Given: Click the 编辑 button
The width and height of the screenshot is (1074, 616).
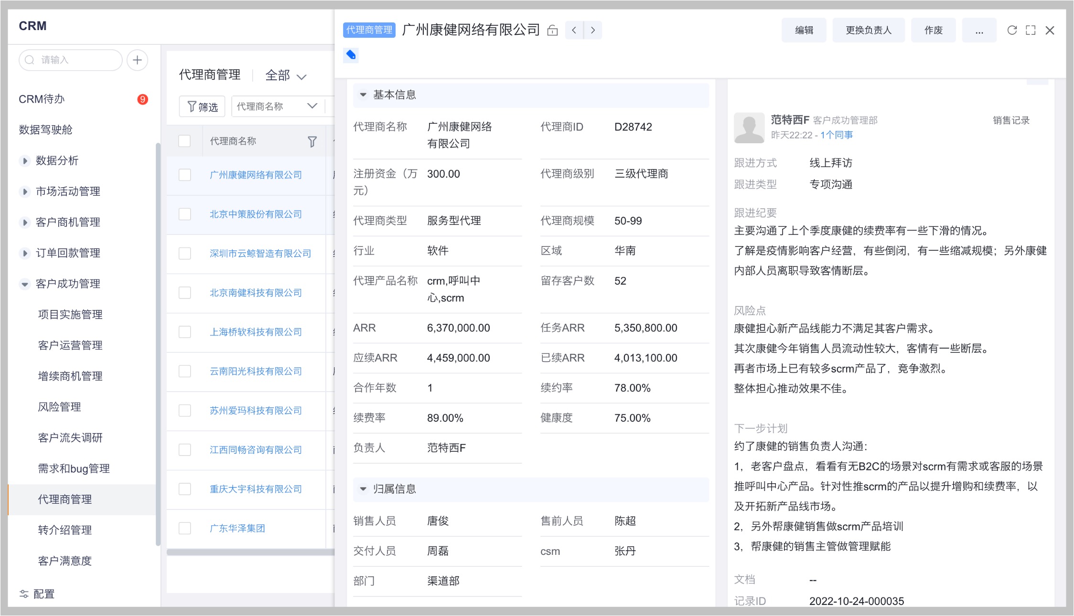Looking at the screenshot, I should 804,30.
